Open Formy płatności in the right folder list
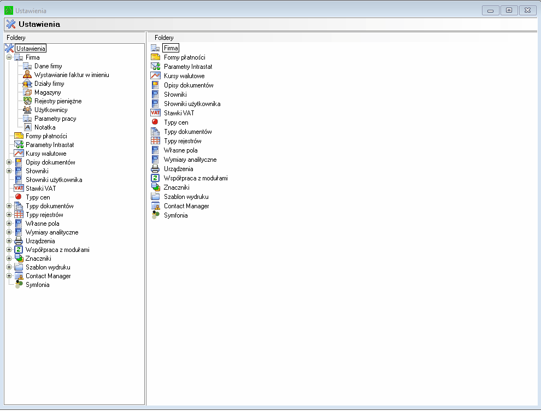Image resolution: width=541 pixels, height=411 pixels. coord(184,57)
